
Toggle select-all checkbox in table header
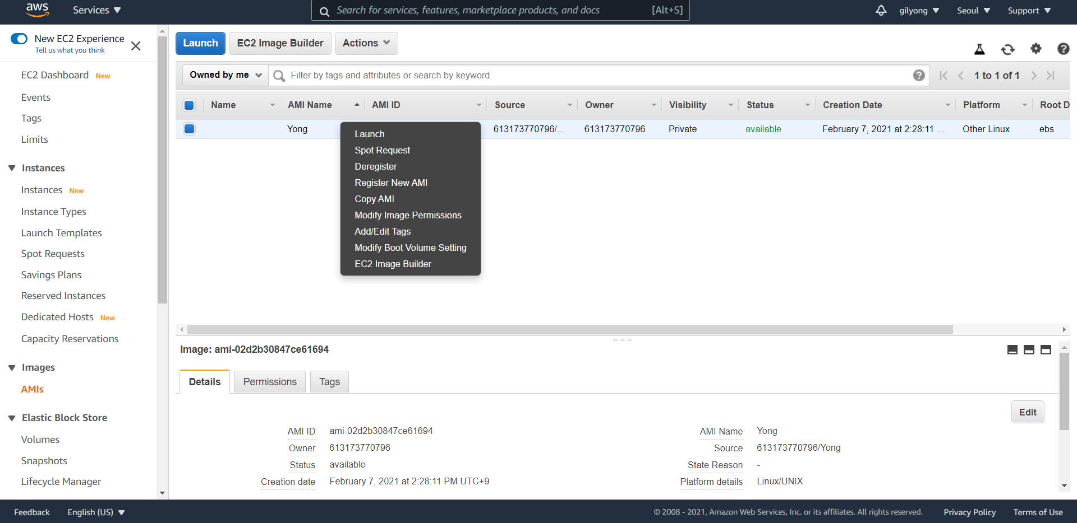point(189,105)
